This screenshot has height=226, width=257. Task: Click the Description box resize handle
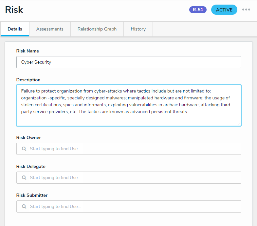tap(239, 124)
